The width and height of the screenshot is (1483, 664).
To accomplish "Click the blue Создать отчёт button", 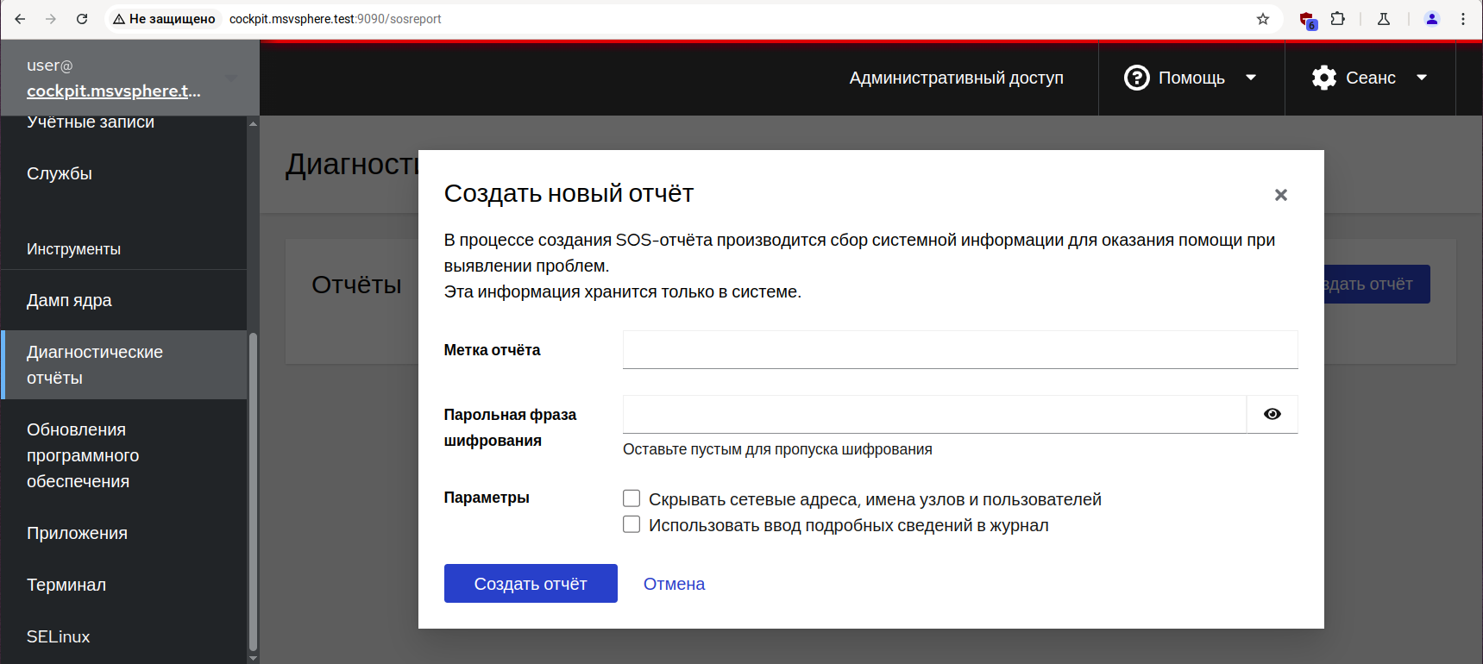I will (531, 584).
